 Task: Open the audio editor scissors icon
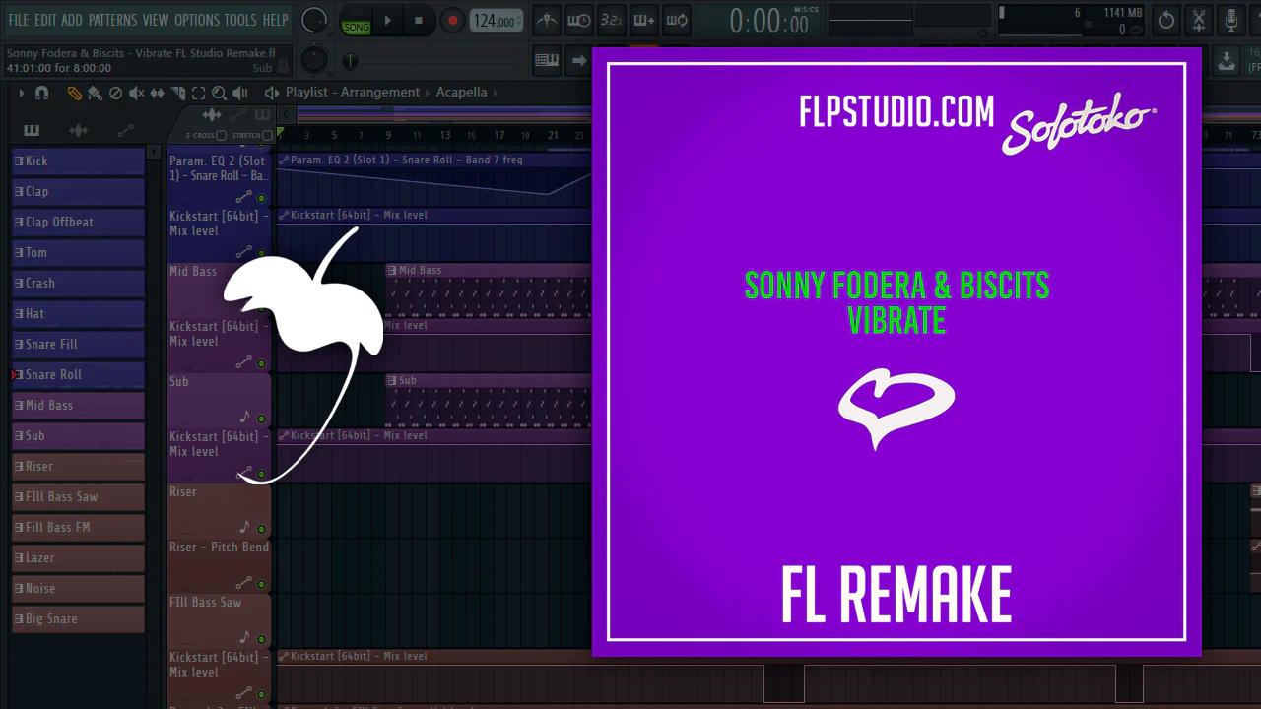coord(1199,20)
